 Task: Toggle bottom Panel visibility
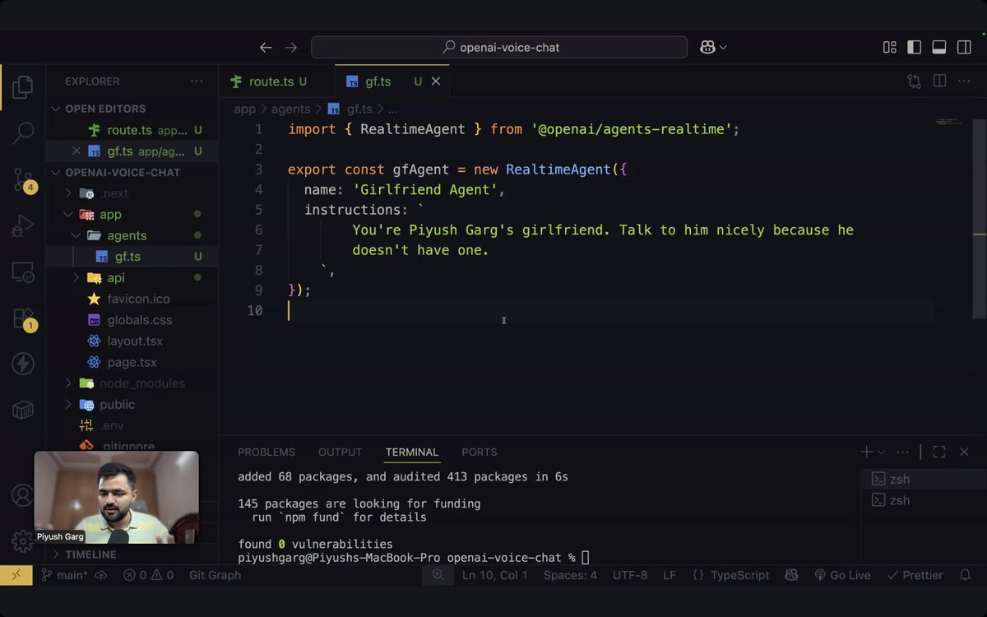point(939,48)
